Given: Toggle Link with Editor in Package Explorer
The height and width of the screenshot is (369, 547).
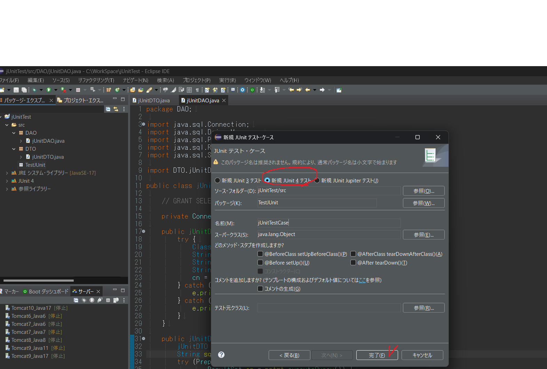Looking at the screenshot, I should click(x=116, y=109).
